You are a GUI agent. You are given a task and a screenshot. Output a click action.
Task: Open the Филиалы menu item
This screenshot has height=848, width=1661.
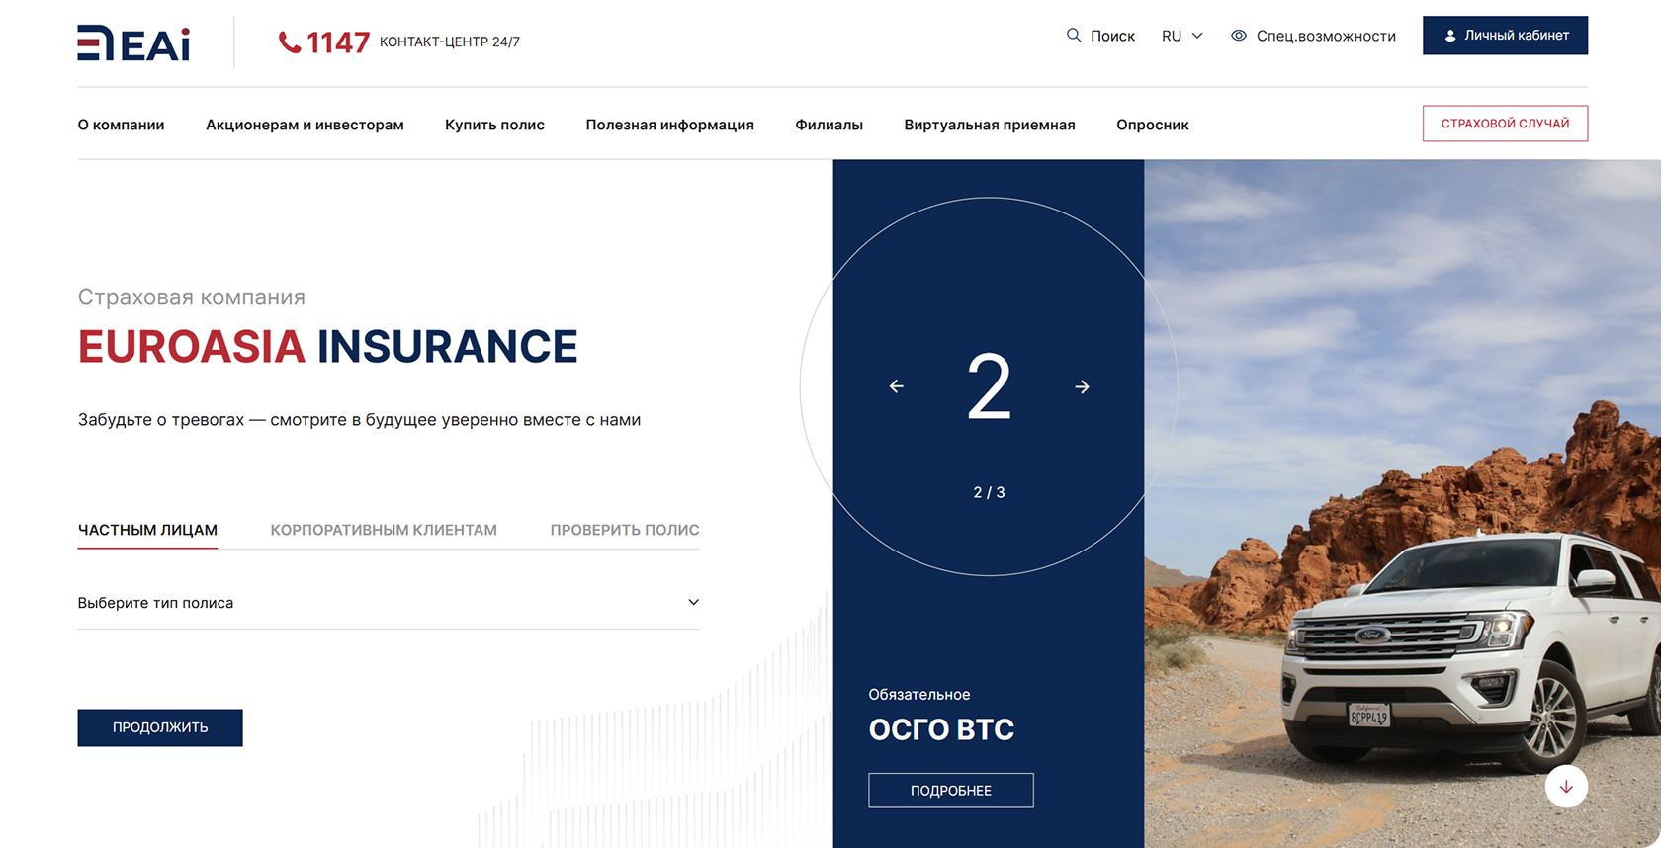[829, 125]
